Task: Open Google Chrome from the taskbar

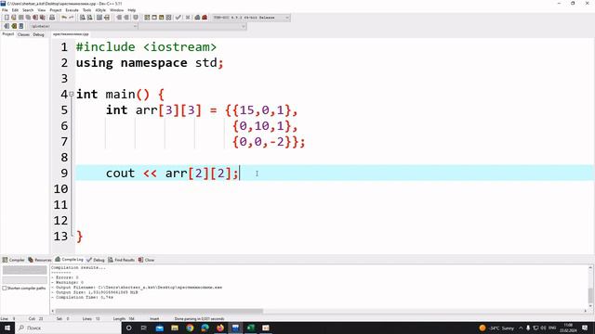Action: pyautogui.click(x=190, y=328)
